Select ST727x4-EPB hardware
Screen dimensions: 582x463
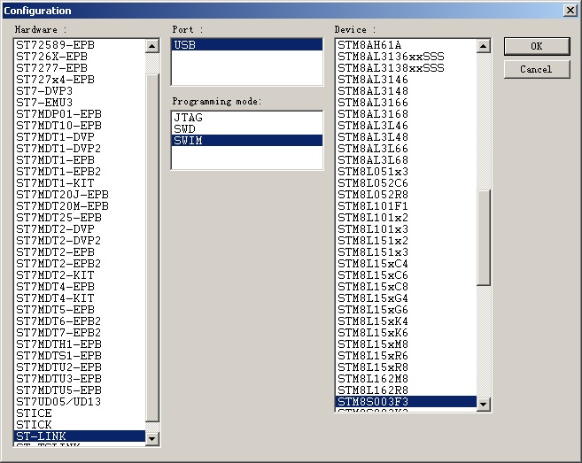tap(80, 80)
